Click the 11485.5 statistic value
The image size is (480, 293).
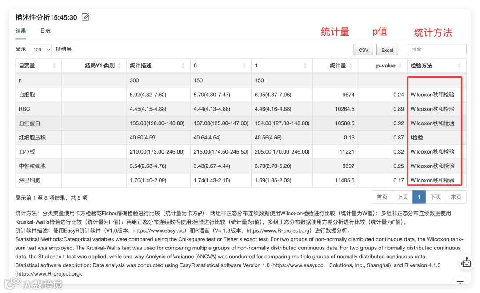coord(345,180)
